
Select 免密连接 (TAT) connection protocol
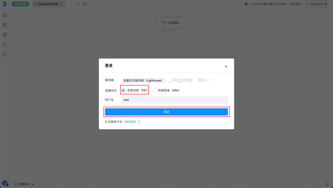[x=123, y=90]
